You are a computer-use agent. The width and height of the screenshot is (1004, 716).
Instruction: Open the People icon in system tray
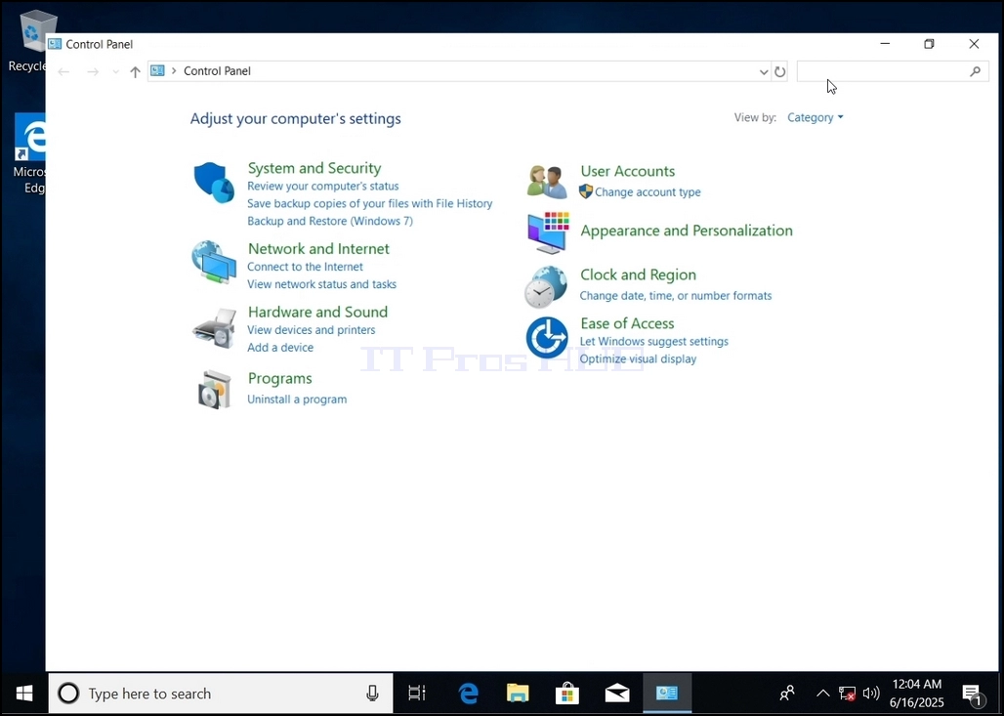787,693
